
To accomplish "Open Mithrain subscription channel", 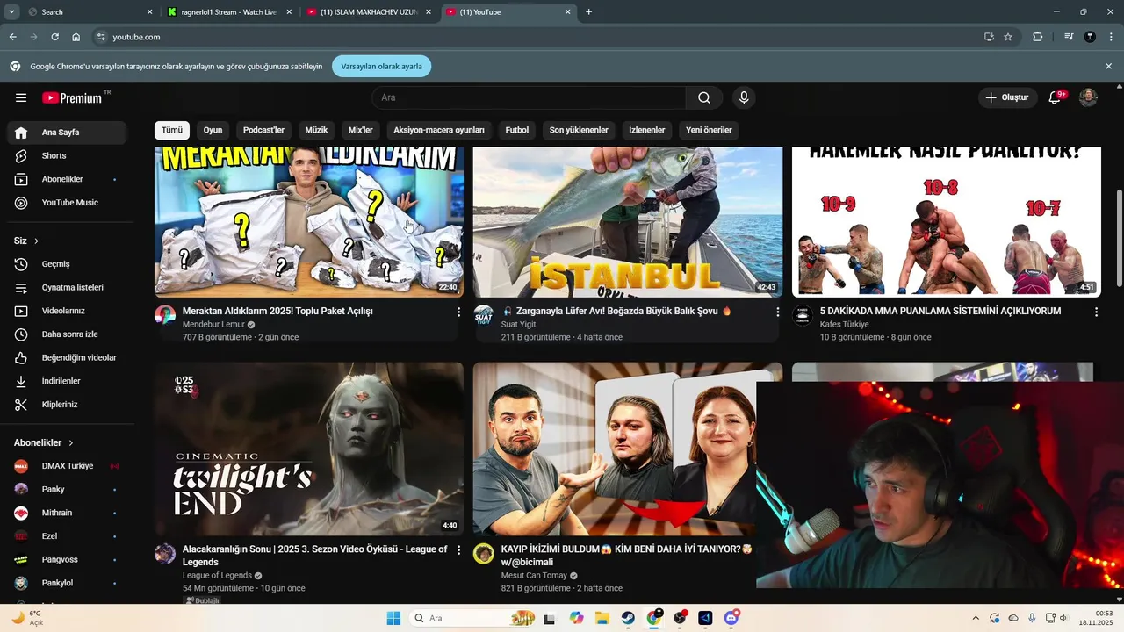I will click(x=67, y=513).
